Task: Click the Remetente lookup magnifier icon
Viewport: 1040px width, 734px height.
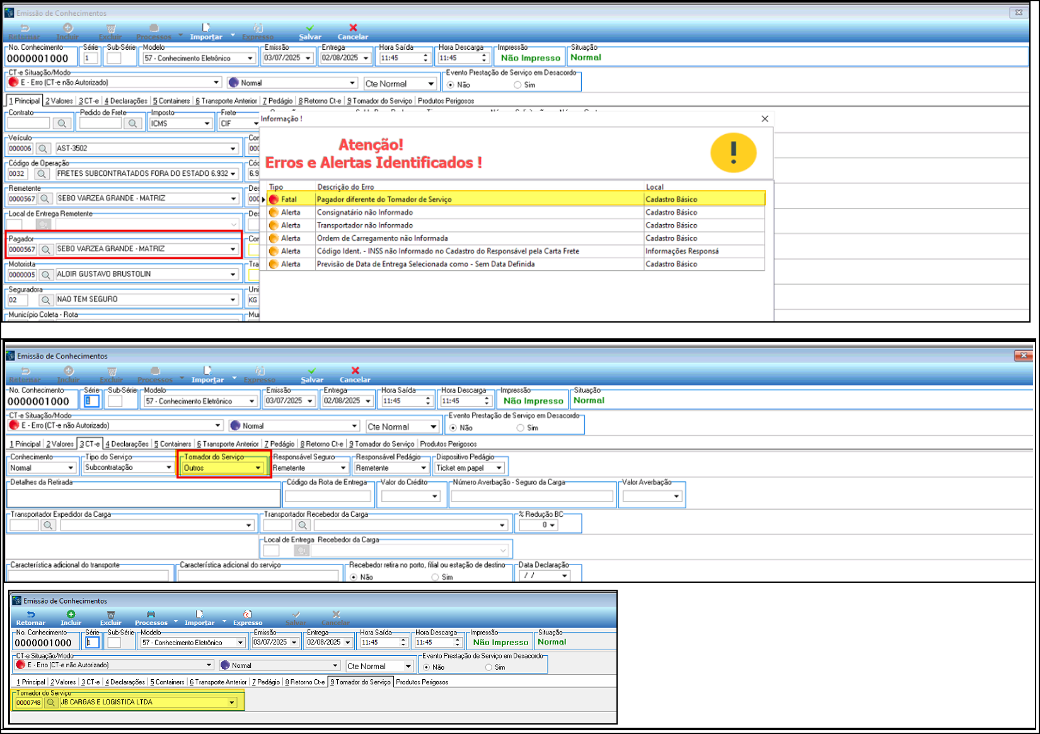Action: click(44, 198)
